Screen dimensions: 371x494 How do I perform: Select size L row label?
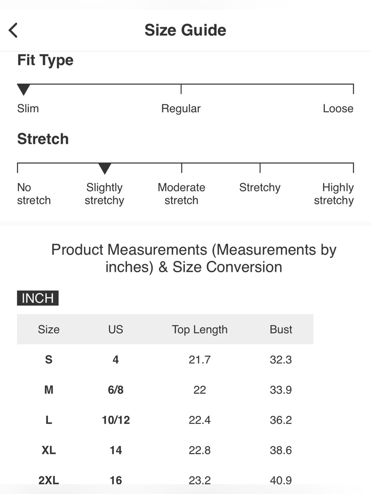pos(49,420)
